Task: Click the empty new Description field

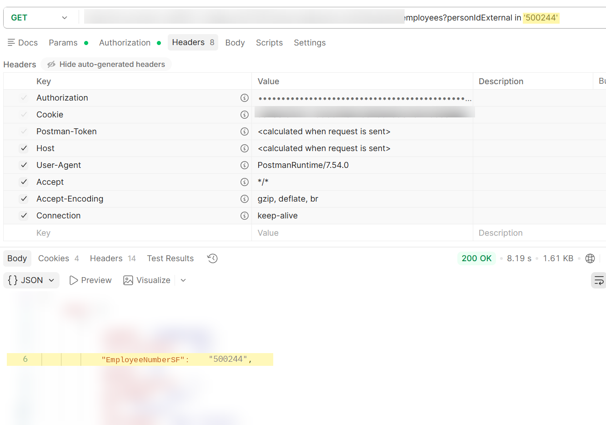Action: click(540, 233)
